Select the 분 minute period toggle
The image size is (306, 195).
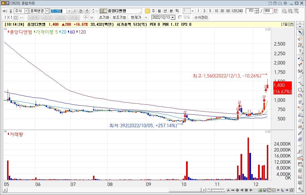[x=171, y=11]
